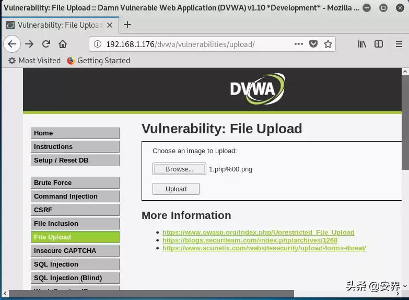
Task: Reload the current page
Action: click(46, 44)
